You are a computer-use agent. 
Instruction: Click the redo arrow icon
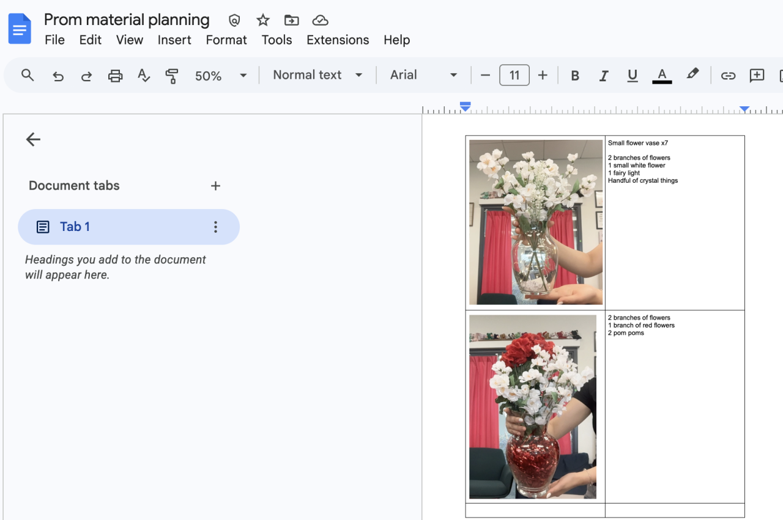[x=86, y=76]
